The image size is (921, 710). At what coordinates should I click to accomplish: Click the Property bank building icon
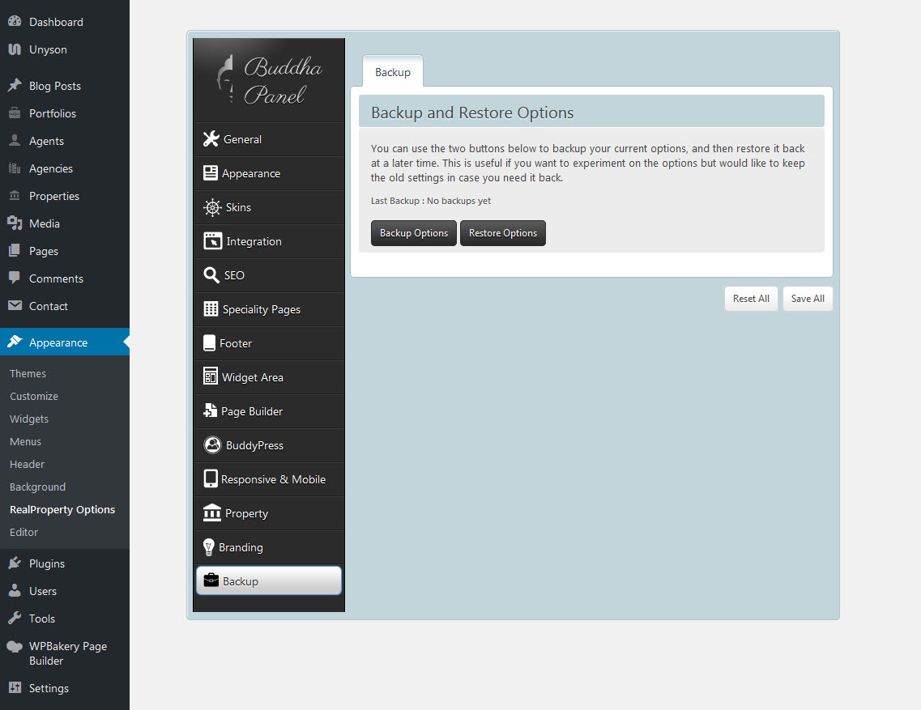pyautogui.click(x=211, y=513)
